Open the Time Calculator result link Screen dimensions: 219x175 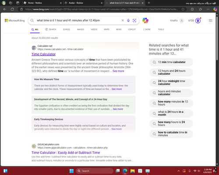click(43, 54)
